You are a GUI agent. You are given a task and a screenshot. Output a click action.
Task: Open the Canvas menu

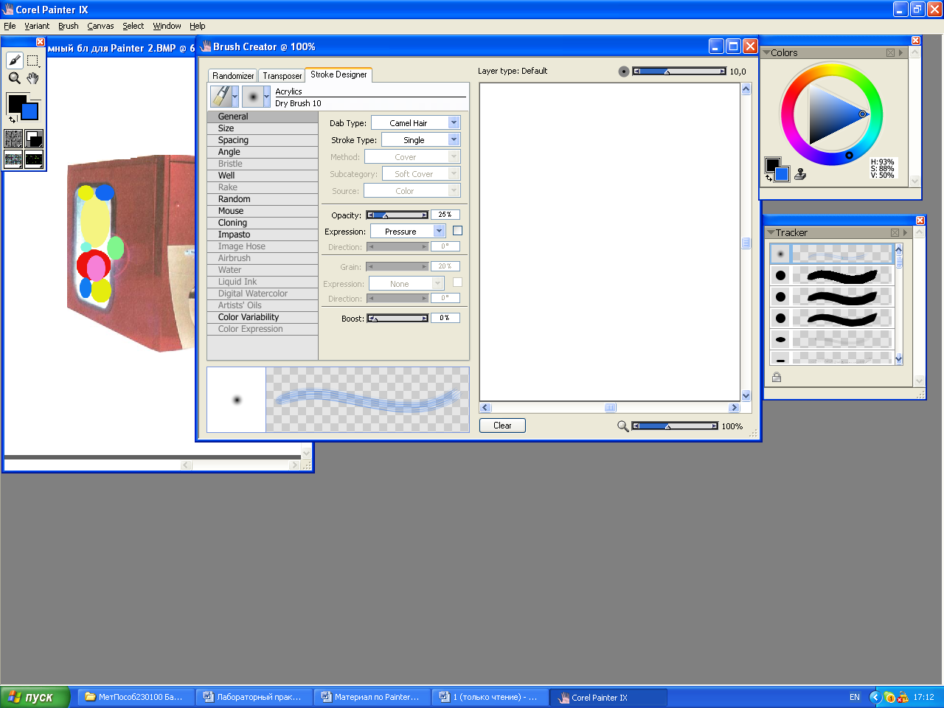tap(100, 26)
